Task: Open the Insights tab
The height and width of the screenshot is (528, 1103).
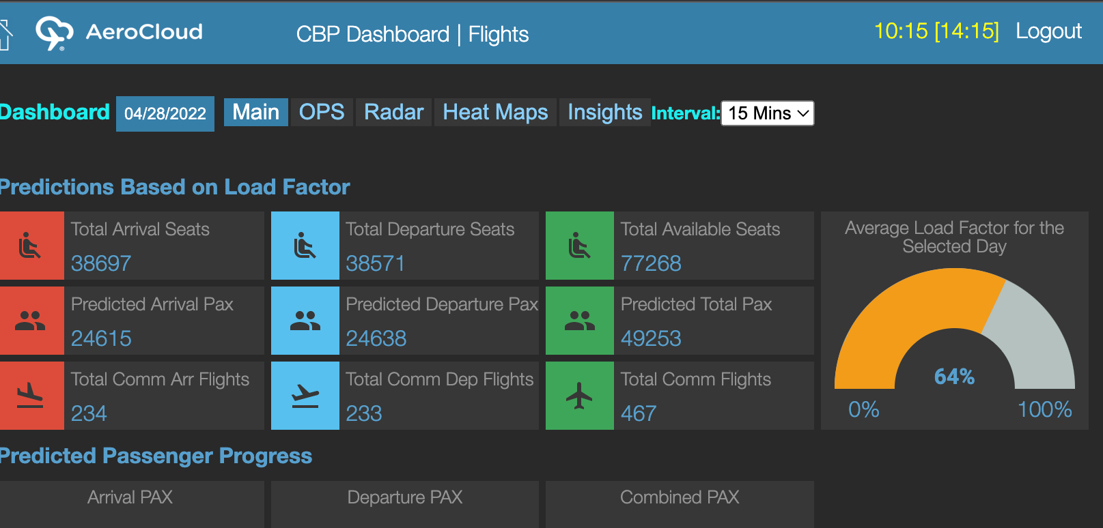Action: coord(604,112)
